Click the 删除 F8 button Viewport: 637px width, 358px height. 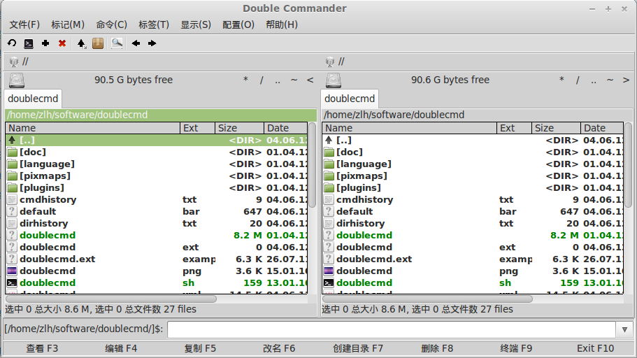click(x=437, y=349)
